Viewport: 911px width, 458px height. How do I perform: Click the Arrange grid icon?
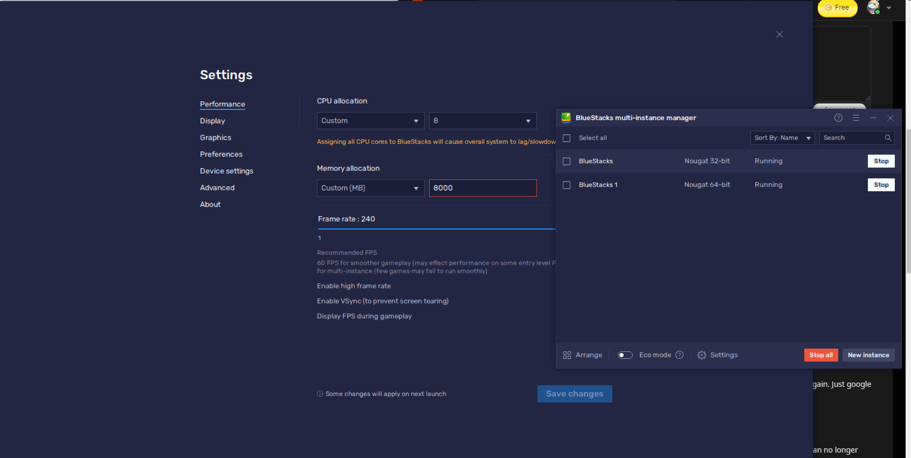(567, 355)
